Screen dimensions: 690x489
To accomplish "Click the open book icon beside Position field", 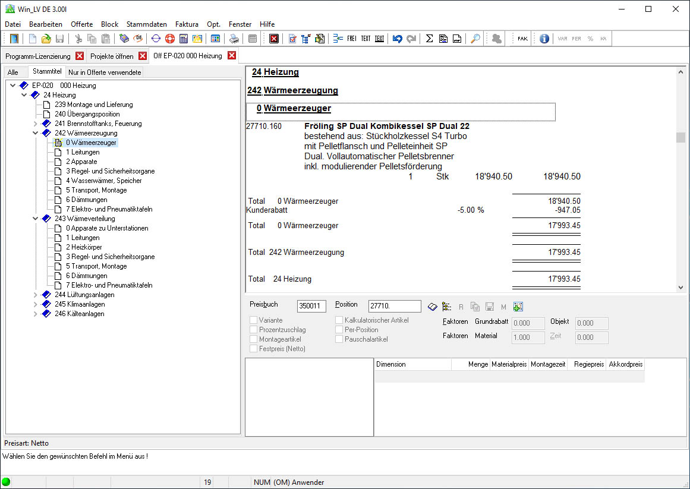I will 433,307.
